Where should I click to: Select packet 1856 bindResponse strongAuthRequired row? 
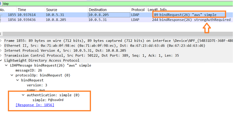(116, 20)
